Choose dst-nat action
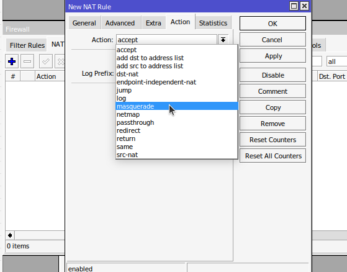Viewport: 347px width, 272px height. 177,74
